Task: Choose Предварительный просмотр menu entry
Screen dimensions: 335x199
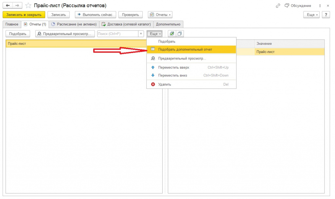Action: point(191,58)
